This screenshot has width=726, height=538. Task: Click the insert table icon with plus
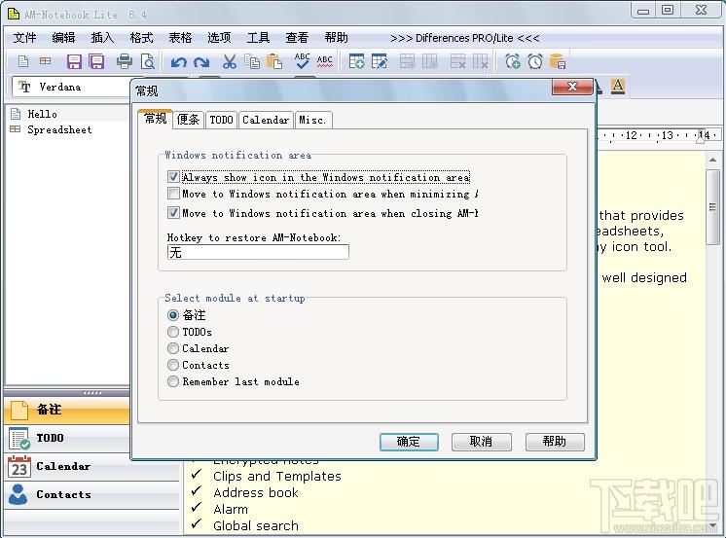(x=356, y=61)
